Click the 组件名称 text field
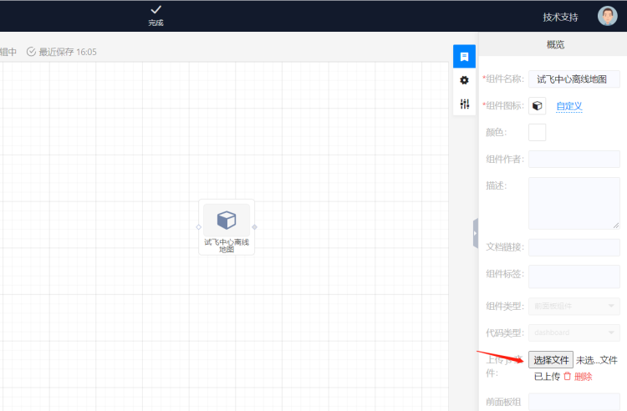 [x=573, y=79]
